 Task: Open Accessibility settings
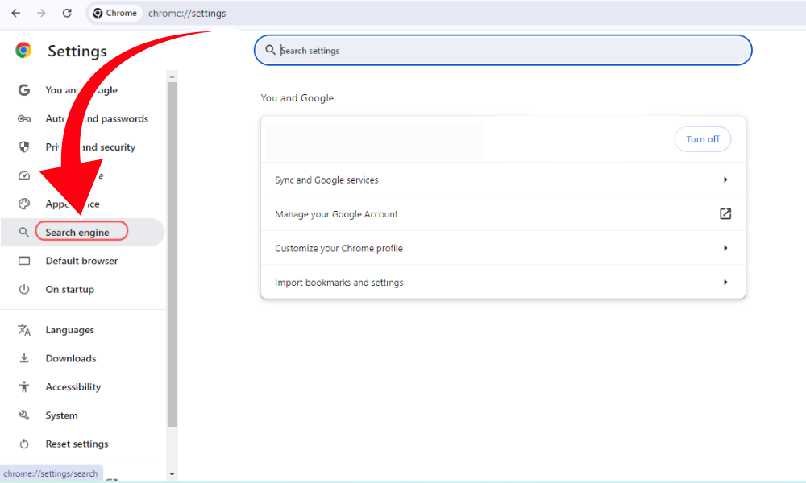[x=73, y=386]
